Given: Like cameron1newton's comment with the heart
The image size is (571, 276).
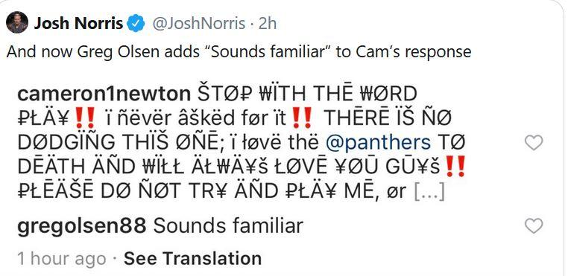Looking at the screenshot, I should point(534,143).
